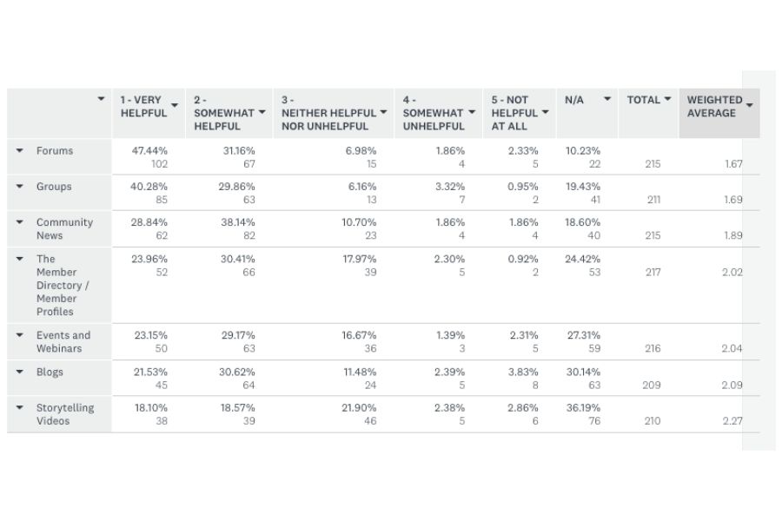Open the 2 - Somewhat Helpful column sort arrow
Viewport: 782px width, 521px height.
(x=262, y=112)
